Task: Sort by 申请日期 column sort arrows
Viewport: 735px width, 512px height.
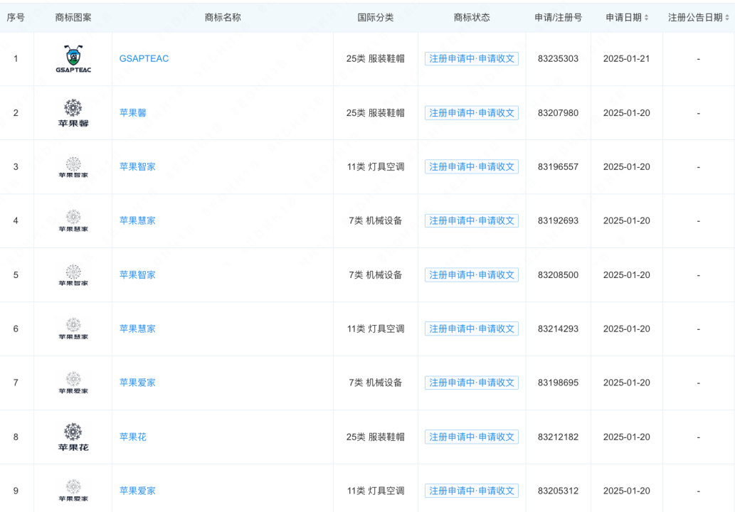Action: (646, 18)
